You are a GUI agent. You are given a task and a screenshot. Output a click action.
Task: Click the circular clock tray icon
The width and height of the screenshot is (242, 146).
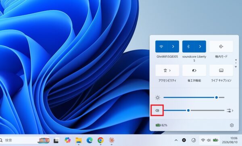coord(194,140)
